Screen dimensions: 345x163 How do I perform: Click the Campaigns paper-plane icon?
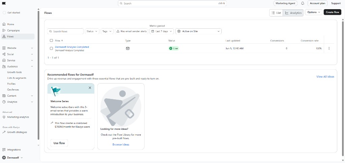click(x=4, y=30)
